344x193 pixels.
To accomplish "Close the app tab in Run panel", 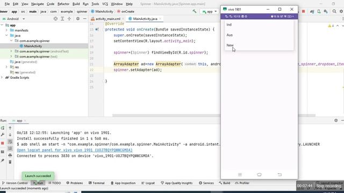I will click(x=25, y=121).
